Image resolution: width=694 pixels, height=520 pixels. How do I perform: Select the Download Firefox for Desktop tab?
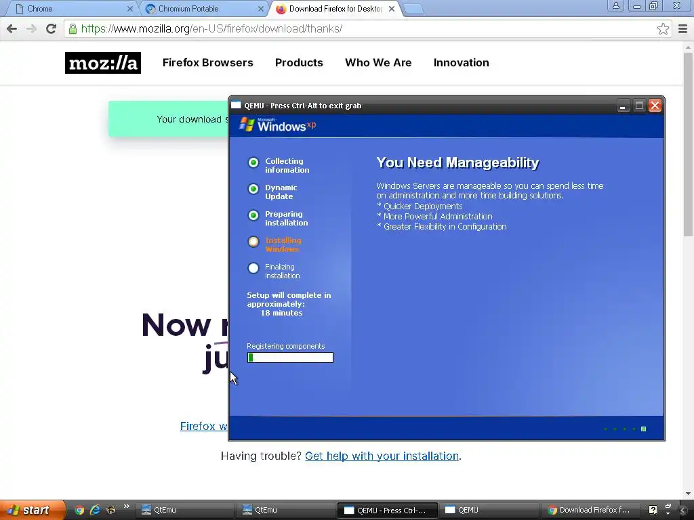click(335, 9)
